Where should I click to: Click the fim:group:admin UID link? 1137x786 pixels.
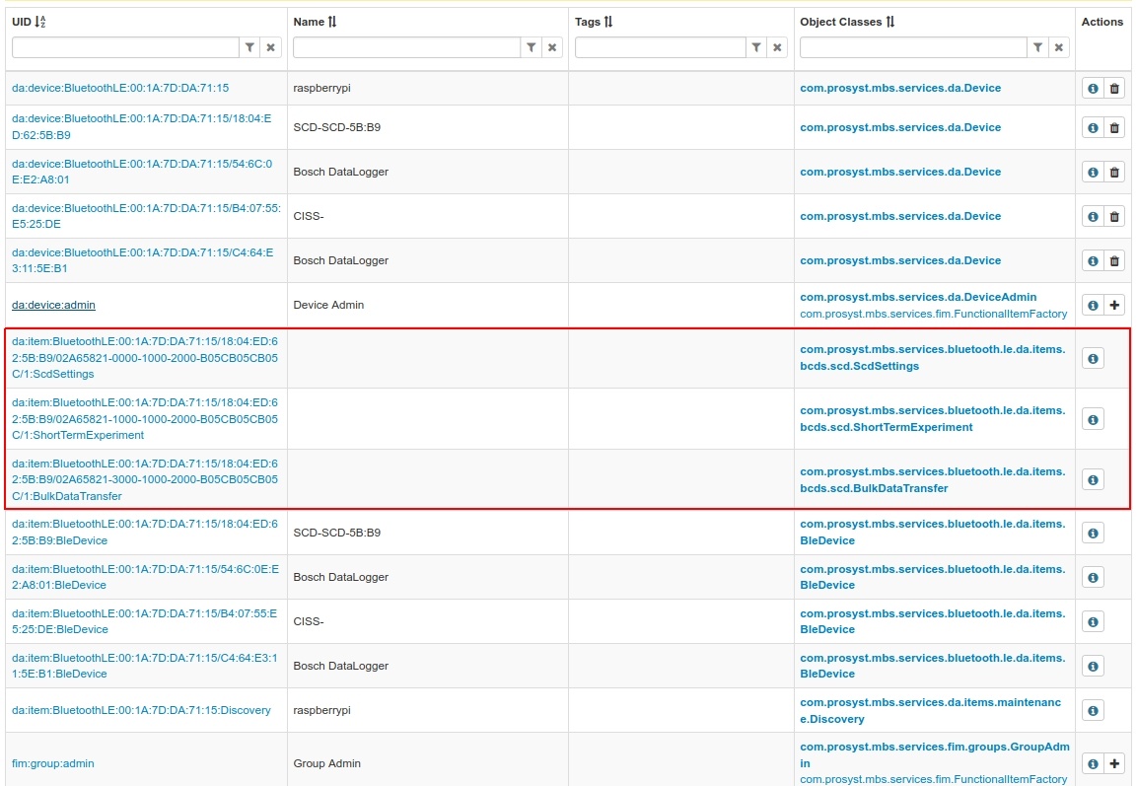(52, 763)
